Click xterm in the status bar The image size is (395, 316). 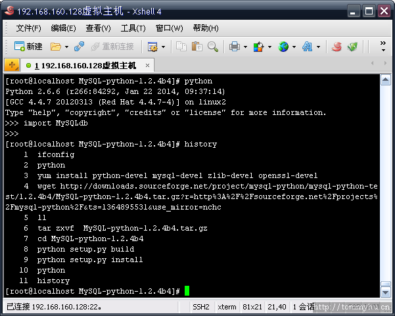tap(227, 307)
